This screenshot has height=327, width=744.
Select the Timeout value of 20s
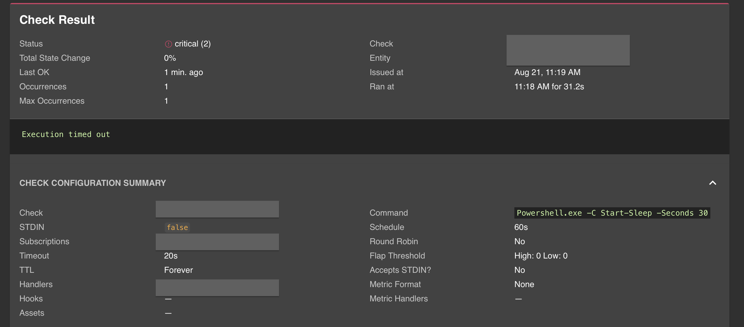pyautogui.click(x=170, y=256)
